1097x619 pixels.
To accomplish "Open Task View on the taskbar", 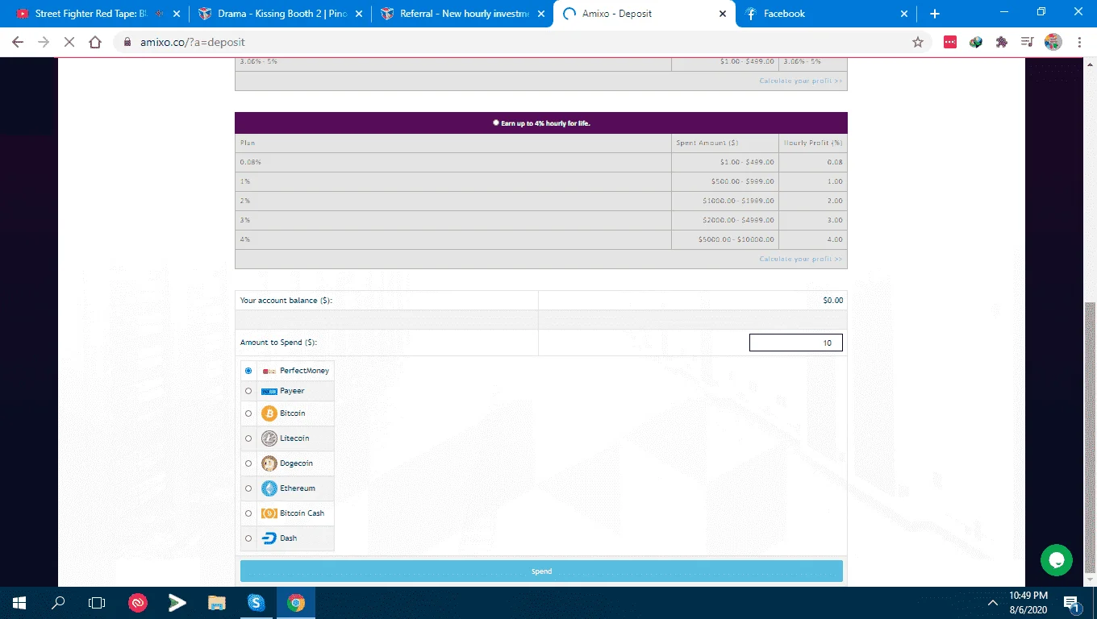I will point(96,602).
